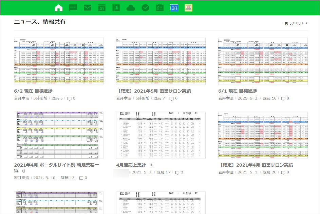Open the message chat bubble icon

click(x=73, y=8)
